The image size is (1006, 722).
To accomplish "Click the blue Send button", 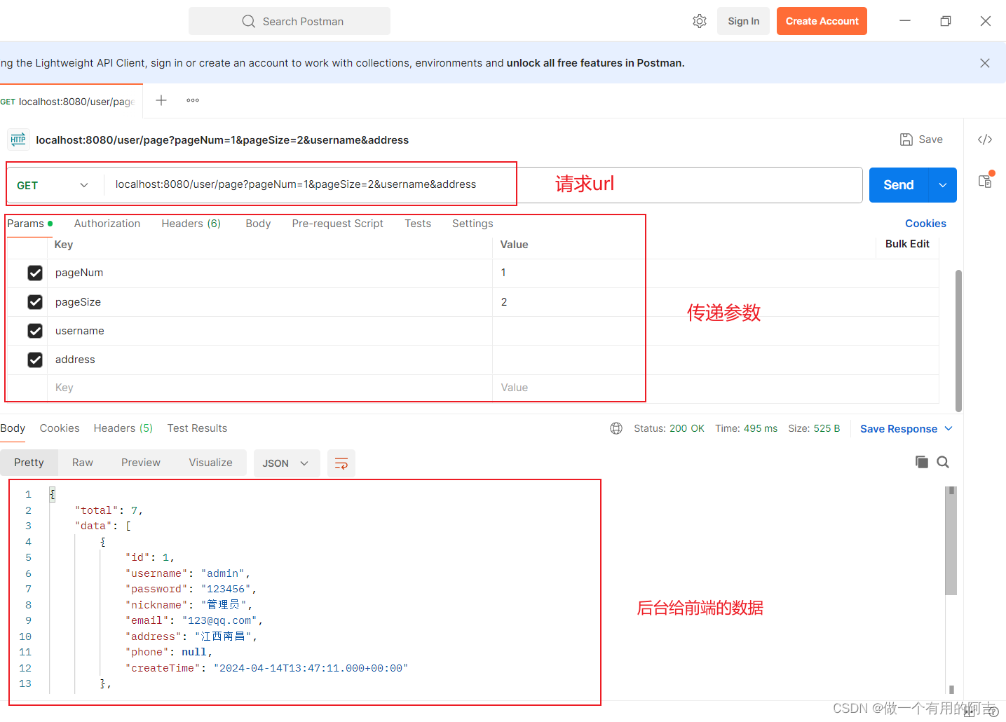I will tap(899, 185).
